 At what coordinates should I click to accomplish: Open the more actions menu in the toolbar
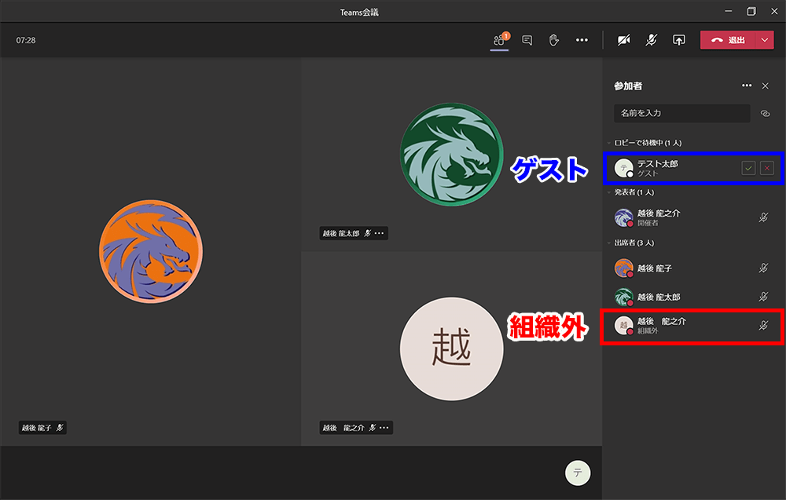click(582, 39)
